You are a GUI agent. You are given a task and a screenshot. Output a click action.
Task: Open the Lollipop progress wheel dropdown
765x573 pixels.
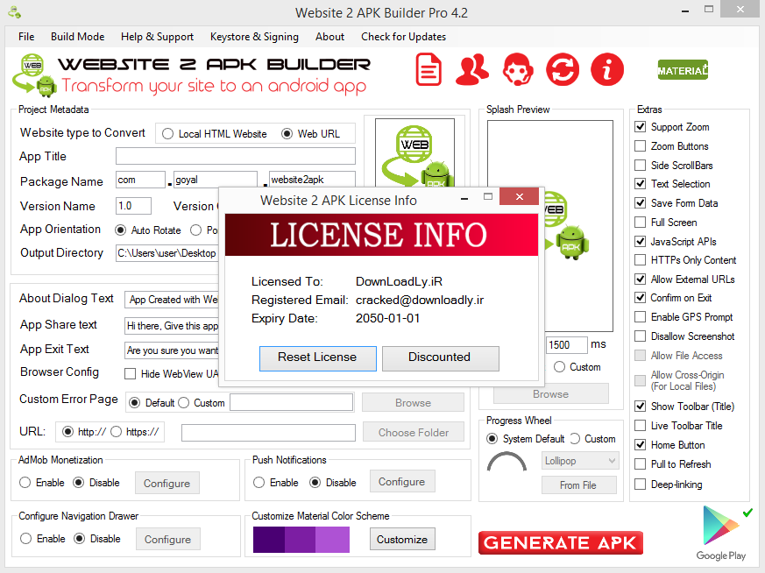(580, 460)
